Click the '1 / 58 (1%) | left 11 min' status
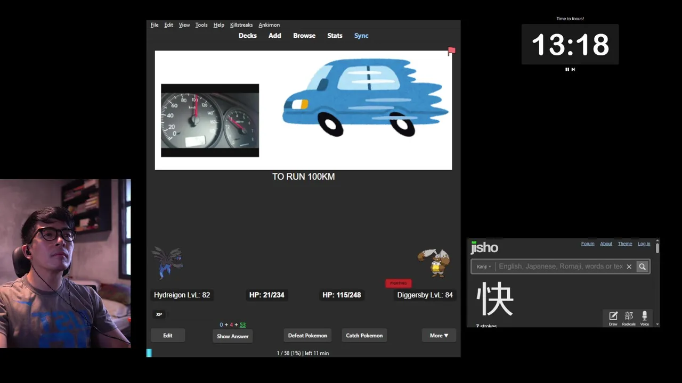682x383 pixels. [303, 353]
